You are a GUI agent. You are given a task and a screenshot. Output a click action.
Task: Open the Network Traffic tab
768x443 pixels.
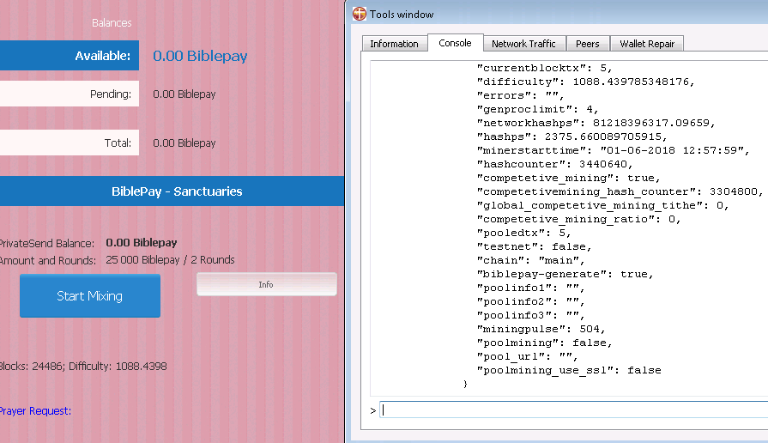coord(523,44)
